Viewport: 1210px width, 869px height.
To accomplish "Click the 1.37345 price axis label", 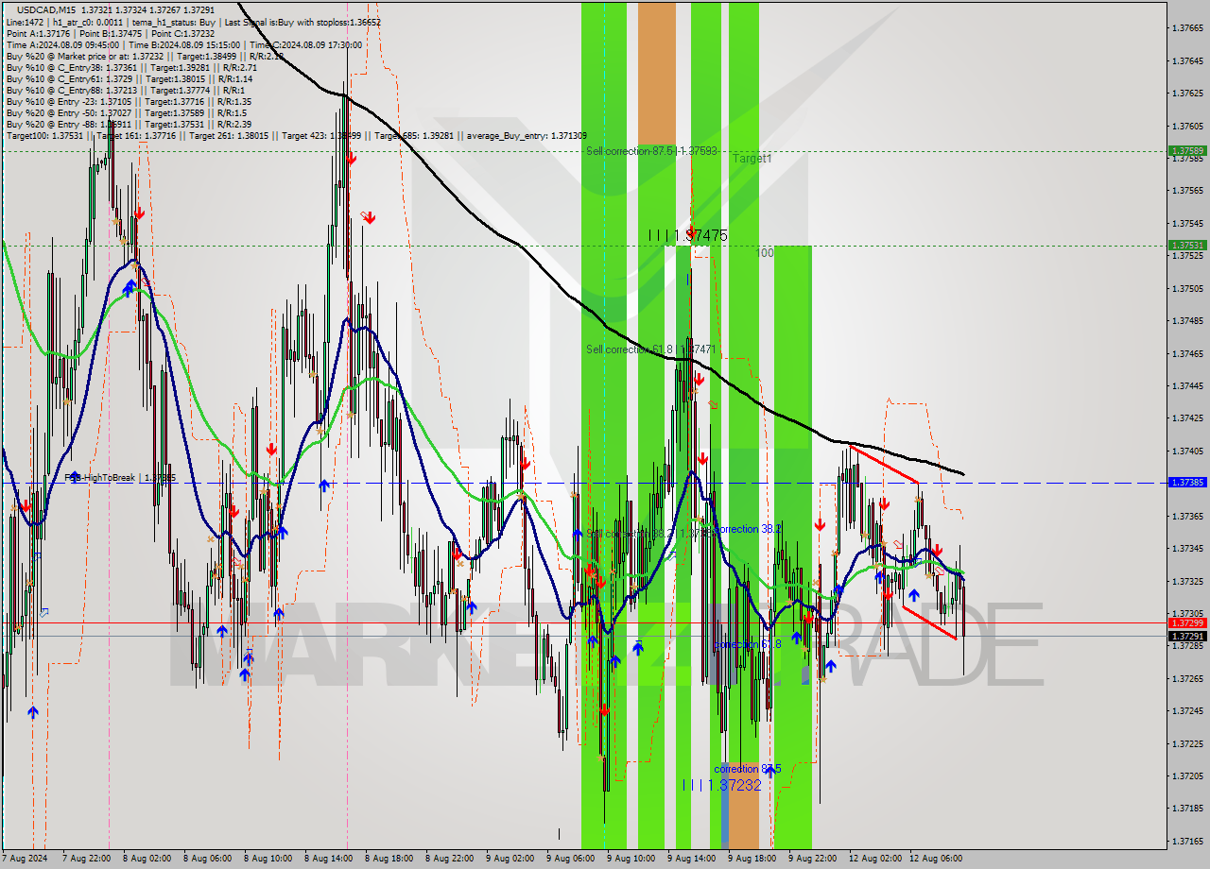I will [x=1187, y=549].
